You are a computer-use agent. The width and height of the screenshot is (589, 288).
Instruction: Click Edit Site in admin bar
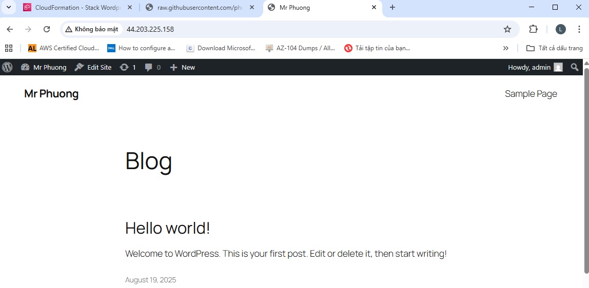click(93, 67)
